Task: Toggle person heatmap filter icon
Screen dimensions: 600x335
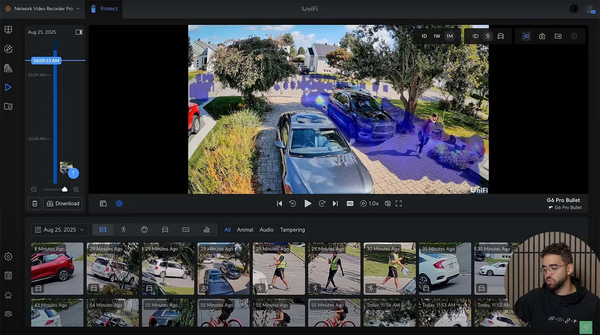Action: (x=488, y=36)
